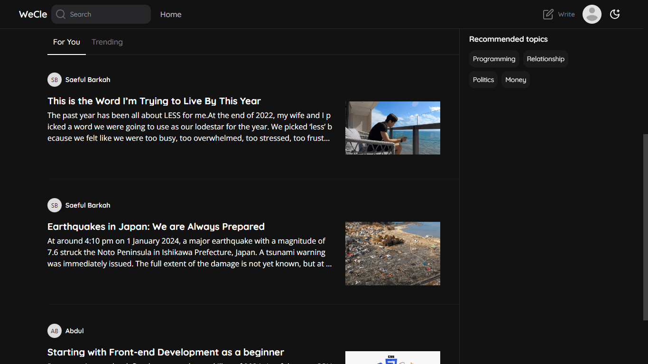Click the page's vertical scrollbar
Image resolution: width=648 pixels, height=364 pixels.
645,227
